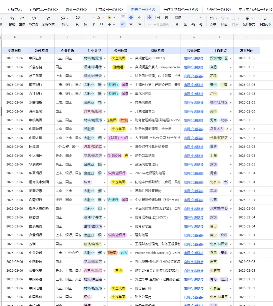The image size is (273, 306).
Task: Toggle italic formatting
Action: coord(93,25)
